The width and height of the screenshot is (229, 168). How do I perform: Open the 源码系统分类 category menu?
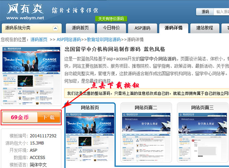tap(32, 28)
